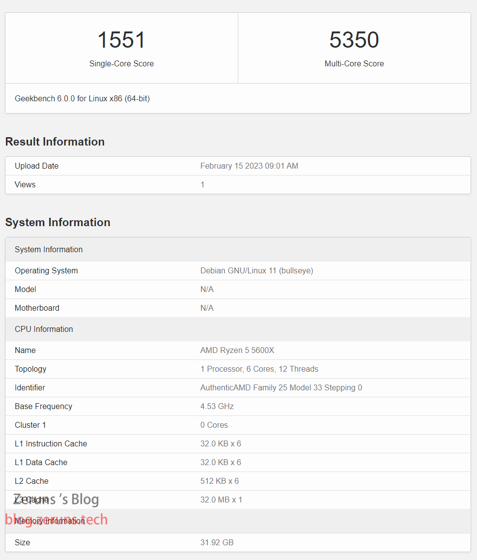Select the Geekbench 6.0.0 version text
477x560 pixels.
point(82,98)
